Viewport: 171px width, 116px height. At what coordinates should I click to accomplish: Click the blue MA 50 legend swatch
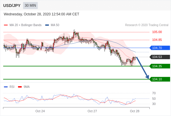click(x=47, y=25)
